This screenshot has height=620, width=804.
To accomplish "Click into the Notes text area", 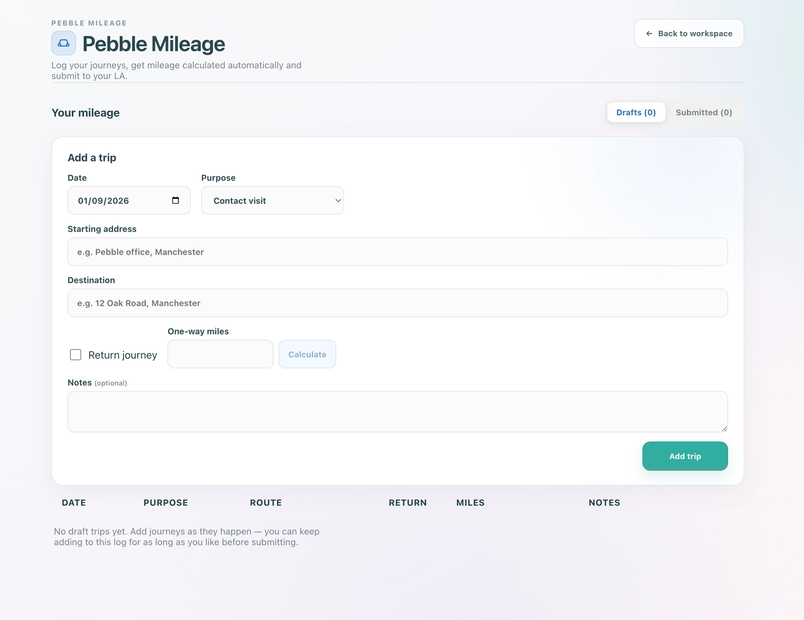I will [398, 412].
